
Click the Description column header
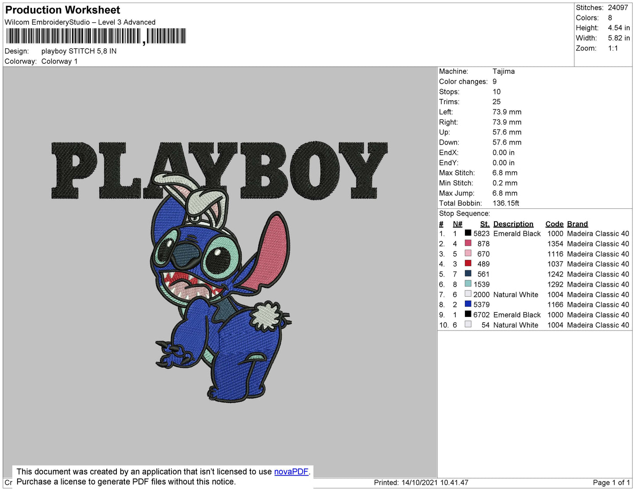click(x=513, y=224)
